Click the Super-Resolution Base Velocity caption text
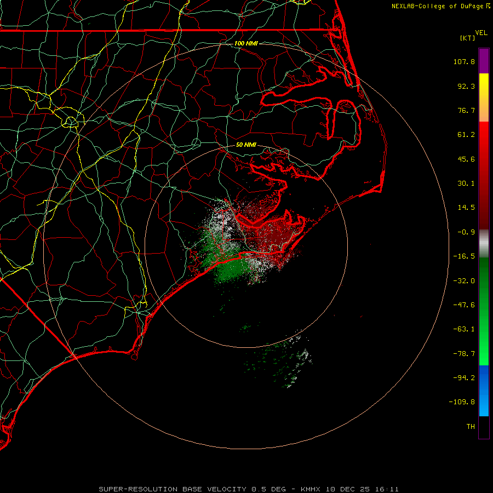This screenshot has width=493, height=493. [249, 489]
